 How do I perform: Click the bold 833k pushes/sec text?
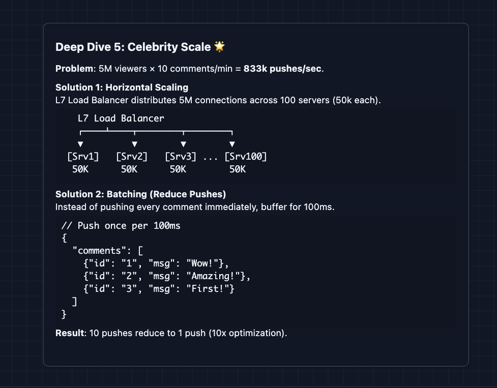point(282,69)
